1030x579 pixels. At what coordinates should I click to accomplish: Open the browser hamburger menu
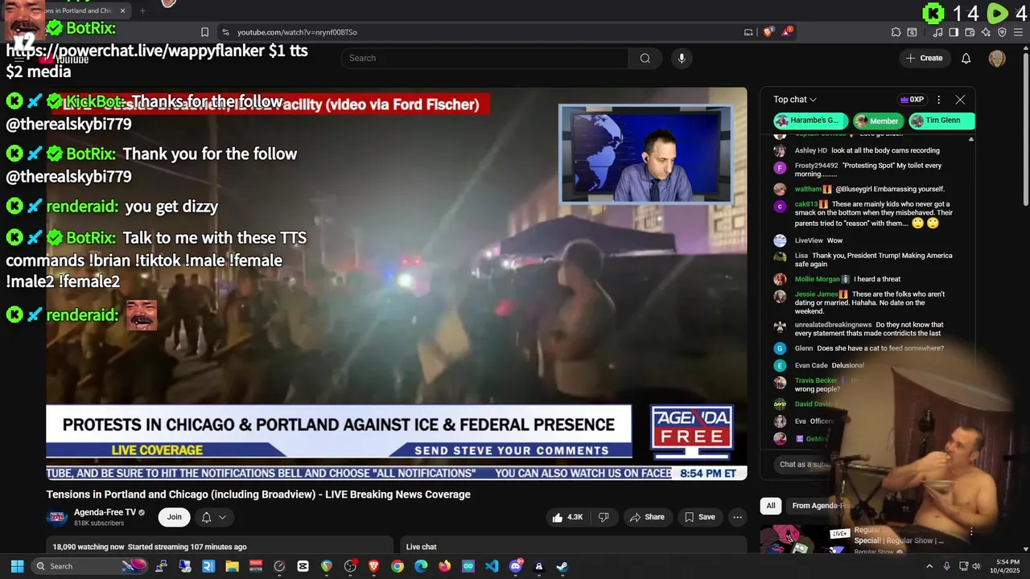click(x=1018, y=32)
